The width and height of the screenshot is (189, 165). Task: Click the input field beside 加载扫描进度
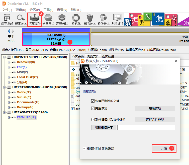pos(146,127)
